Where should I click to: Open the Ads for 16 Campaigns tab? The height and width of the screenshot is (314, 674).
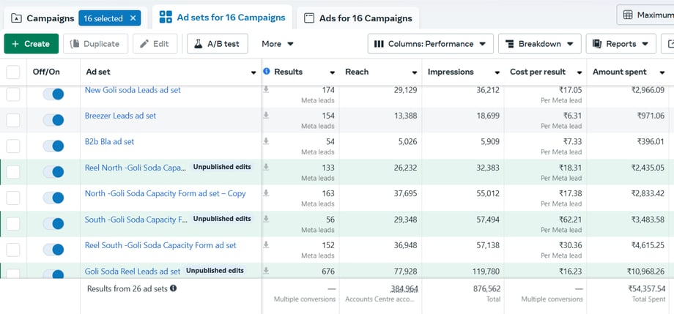click(x=360, y=18)
